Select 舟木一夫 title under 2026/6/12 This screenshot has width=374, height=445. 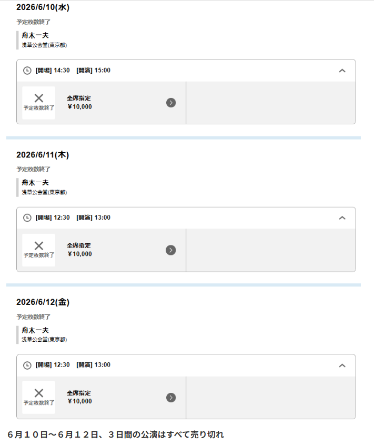[35, 330]
